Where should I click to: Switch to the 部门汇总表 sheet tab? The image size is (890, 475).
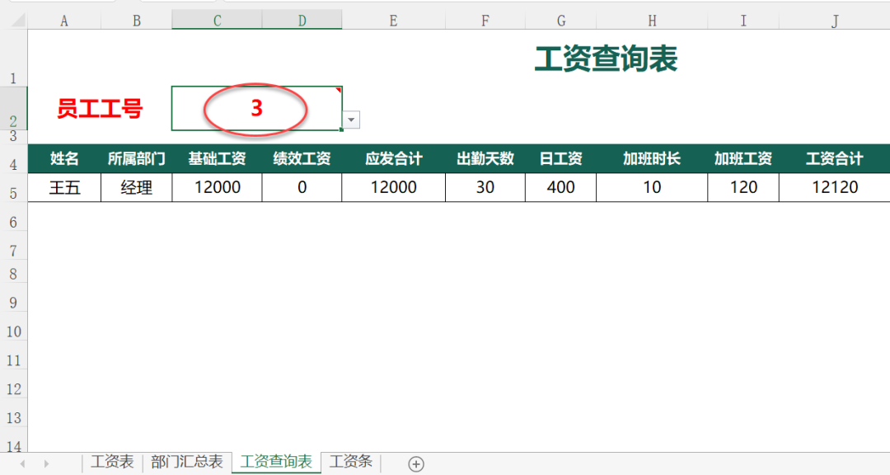pos(186,463)
